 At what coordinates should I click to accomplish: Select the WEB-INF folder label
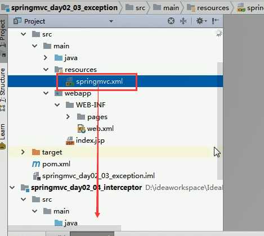click(91, 105)
